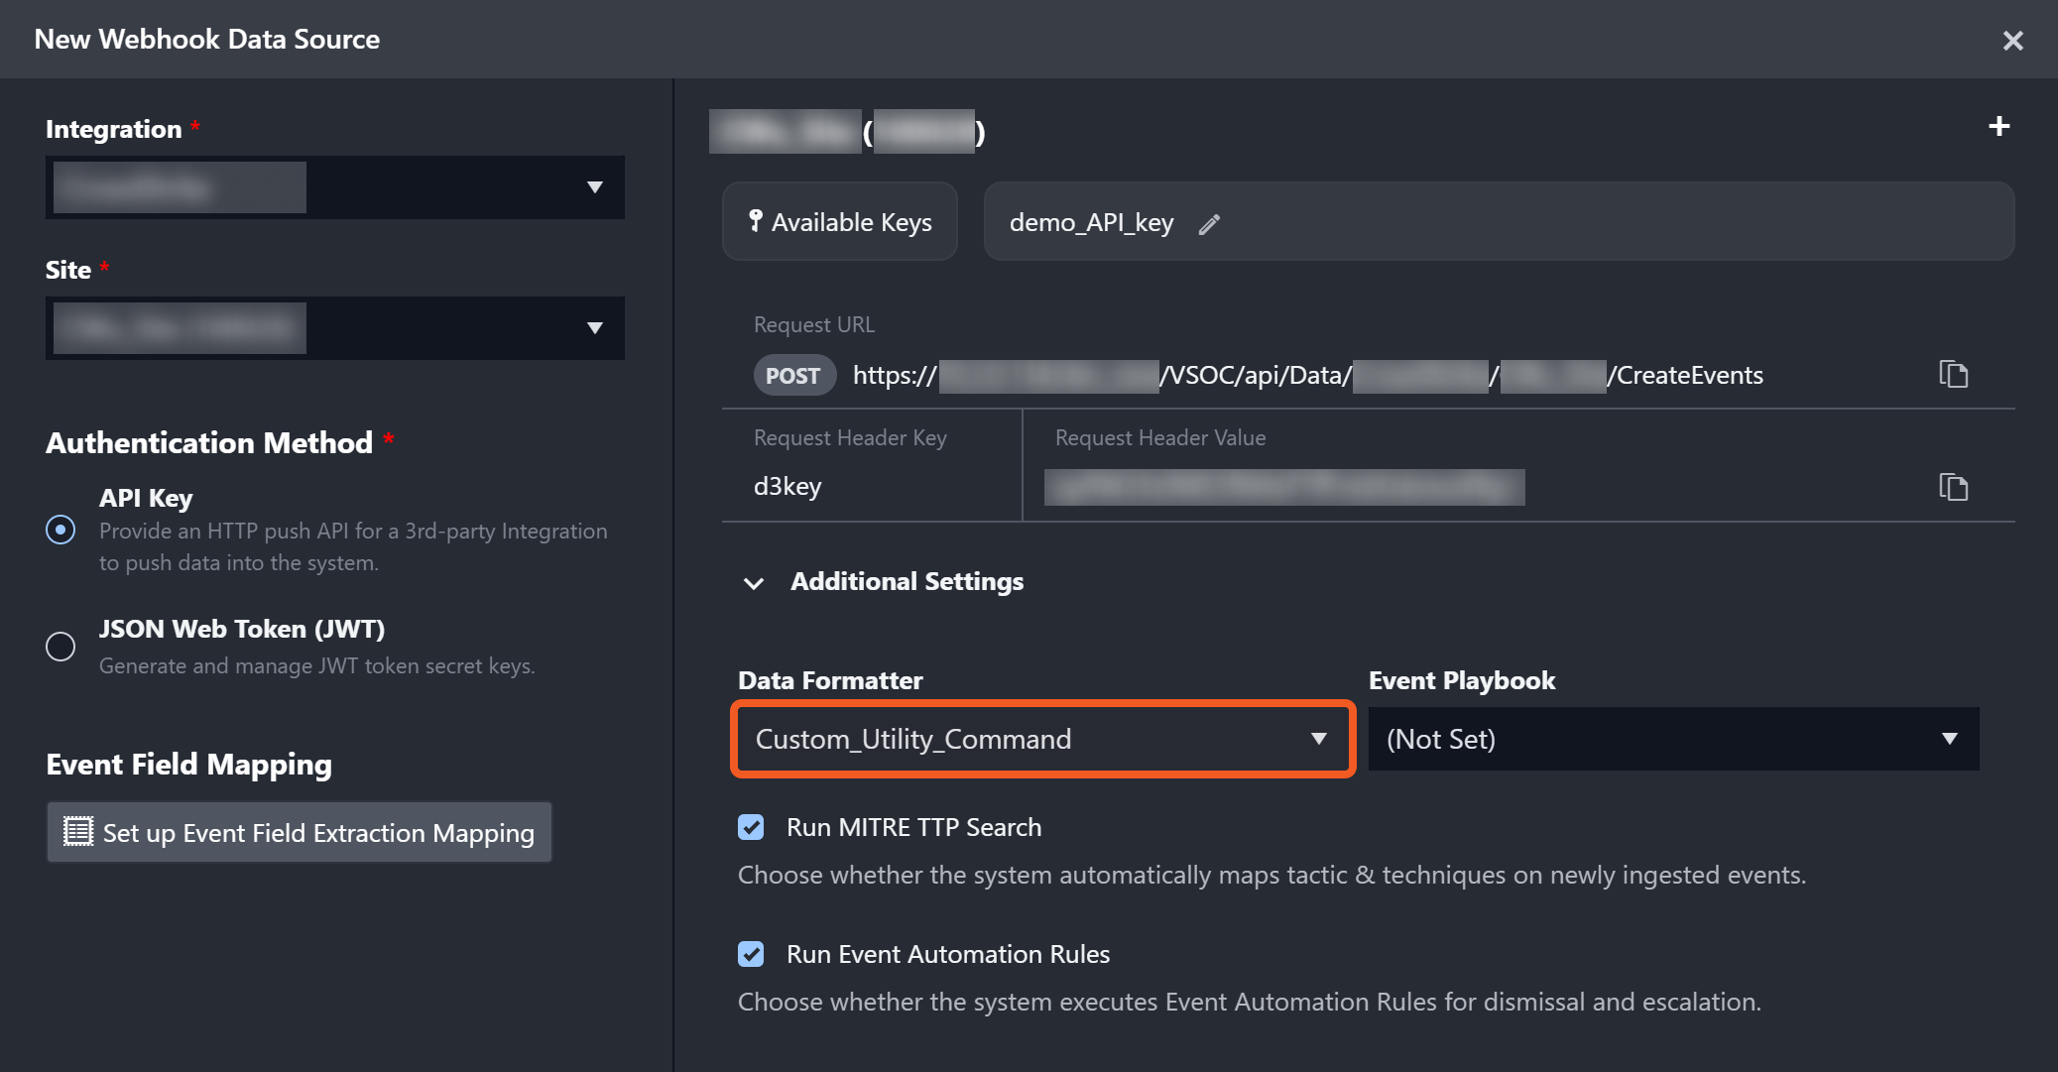The image size is (2058, 1072).
Task: Select JSON Web Token (JWT) authentication
Action: click(61, 646)
